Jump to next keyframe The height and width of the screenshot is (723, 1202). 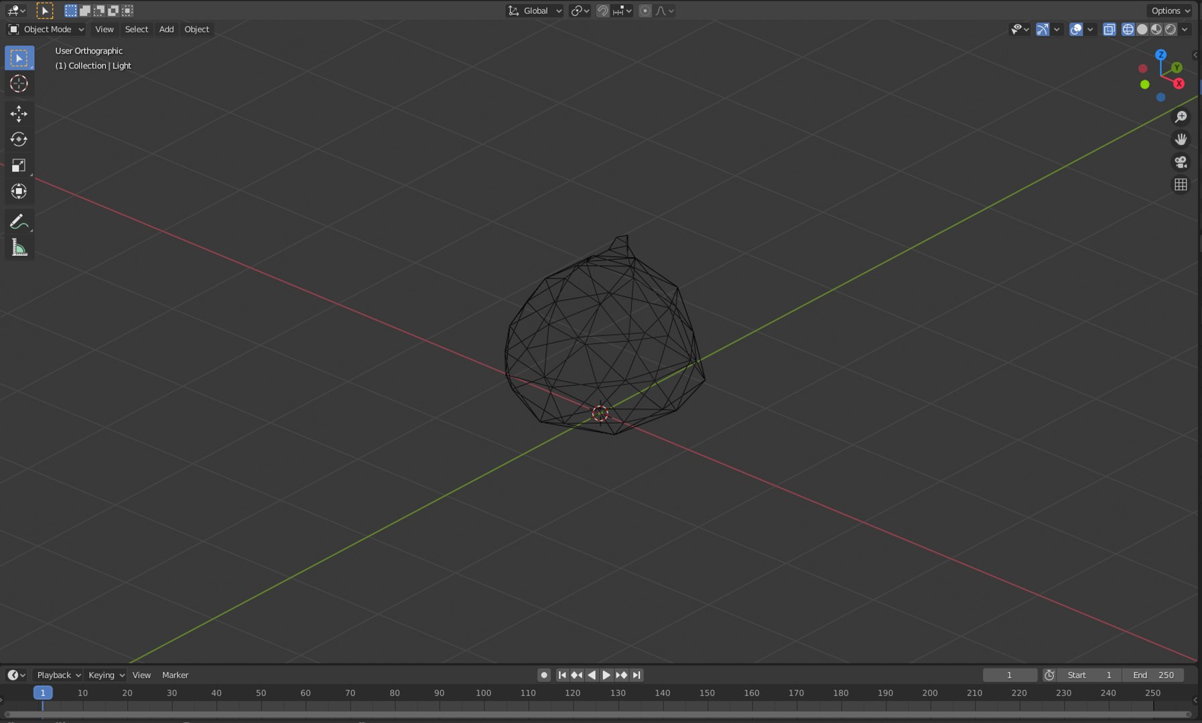622,675
